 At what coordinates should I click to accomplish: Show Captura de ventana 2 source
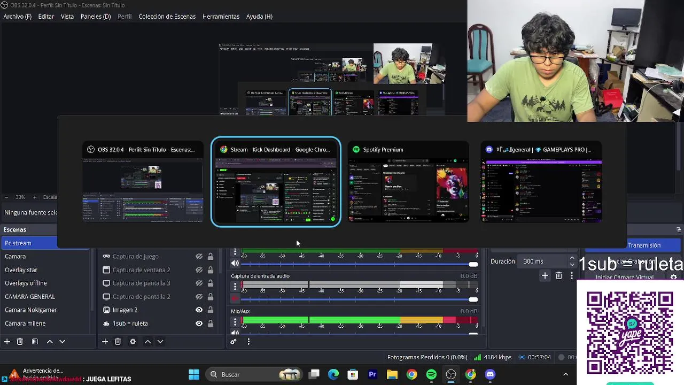click(199, 270)
